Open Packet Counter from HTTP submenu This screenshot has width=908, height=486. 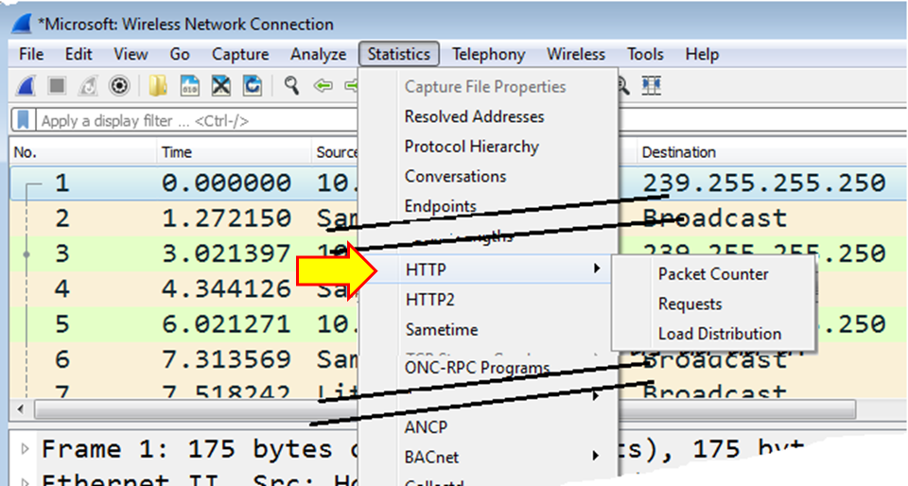[x=713, y=274]
